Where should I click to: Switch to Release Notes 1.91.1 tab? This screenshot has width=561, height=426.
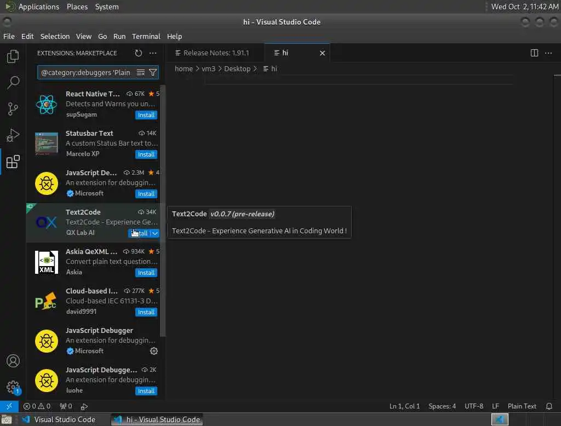(x=216, y=53)
